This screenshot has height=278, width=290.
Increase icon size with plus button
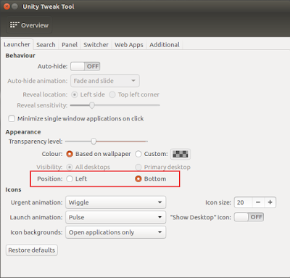[270, 203]
